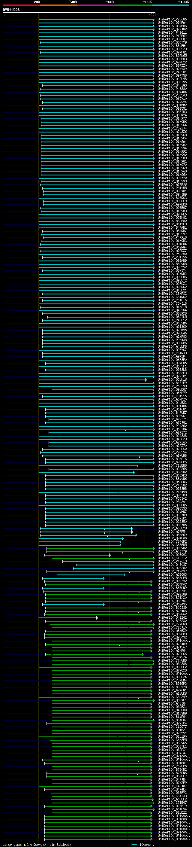The image size is (192, 847).
Task: Click hit label UniRef100_Q56TU4
Action: pos(172,429)
